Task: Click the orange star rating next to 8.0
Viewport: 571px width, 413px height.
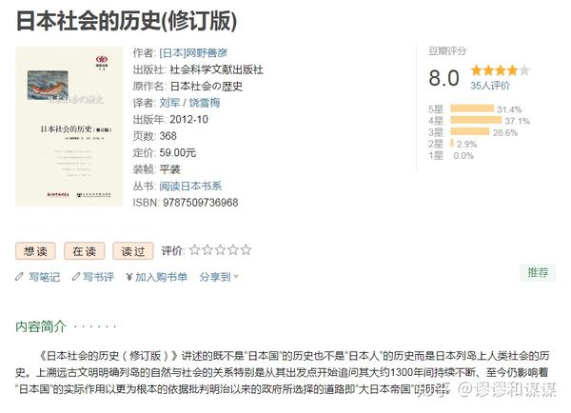Action: 500,69
